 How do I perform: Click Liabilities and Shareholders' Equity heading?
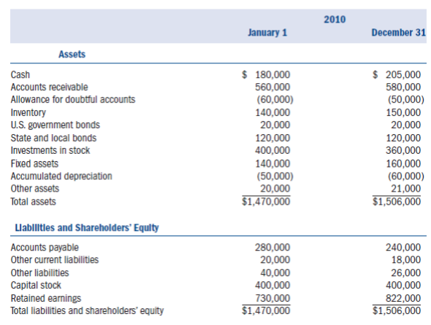click(87, 227)
